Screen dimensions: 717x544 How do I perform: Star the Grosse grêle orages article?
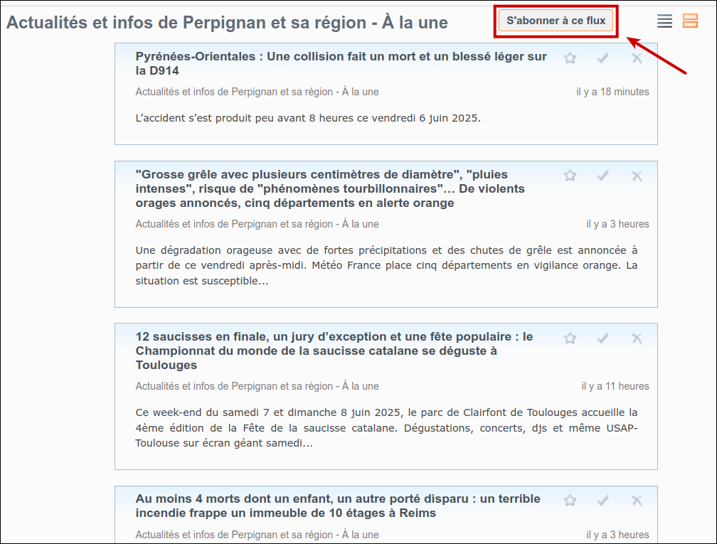point(570,176)
